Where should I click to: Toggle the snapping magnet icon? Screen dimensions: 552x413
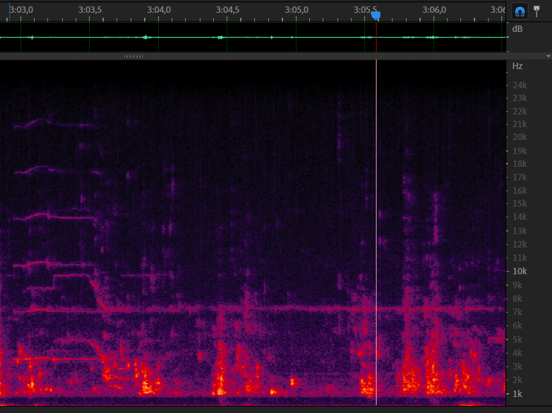click(520, 11)
